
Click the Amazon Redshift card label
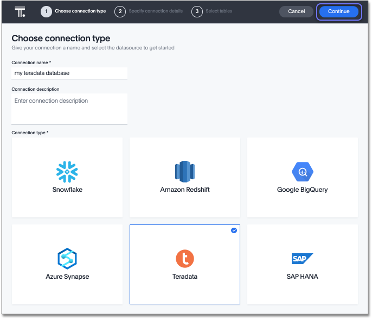[x=185, y=190]
